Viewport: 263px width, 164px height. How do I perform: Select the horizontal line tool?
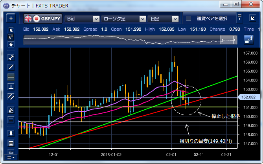[x=11, y=77]
